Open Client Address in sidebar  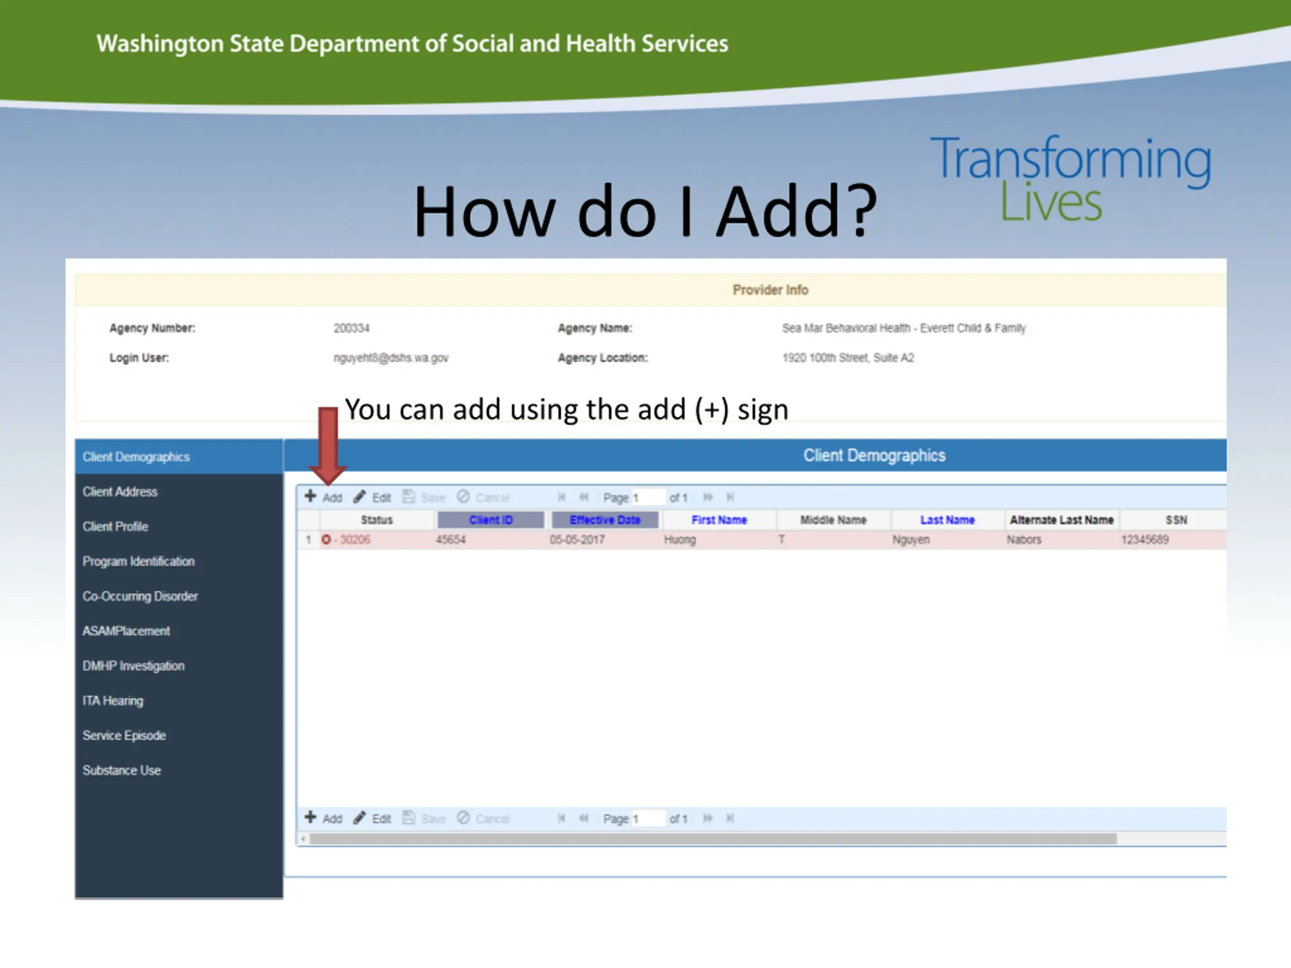click(179, 492)
